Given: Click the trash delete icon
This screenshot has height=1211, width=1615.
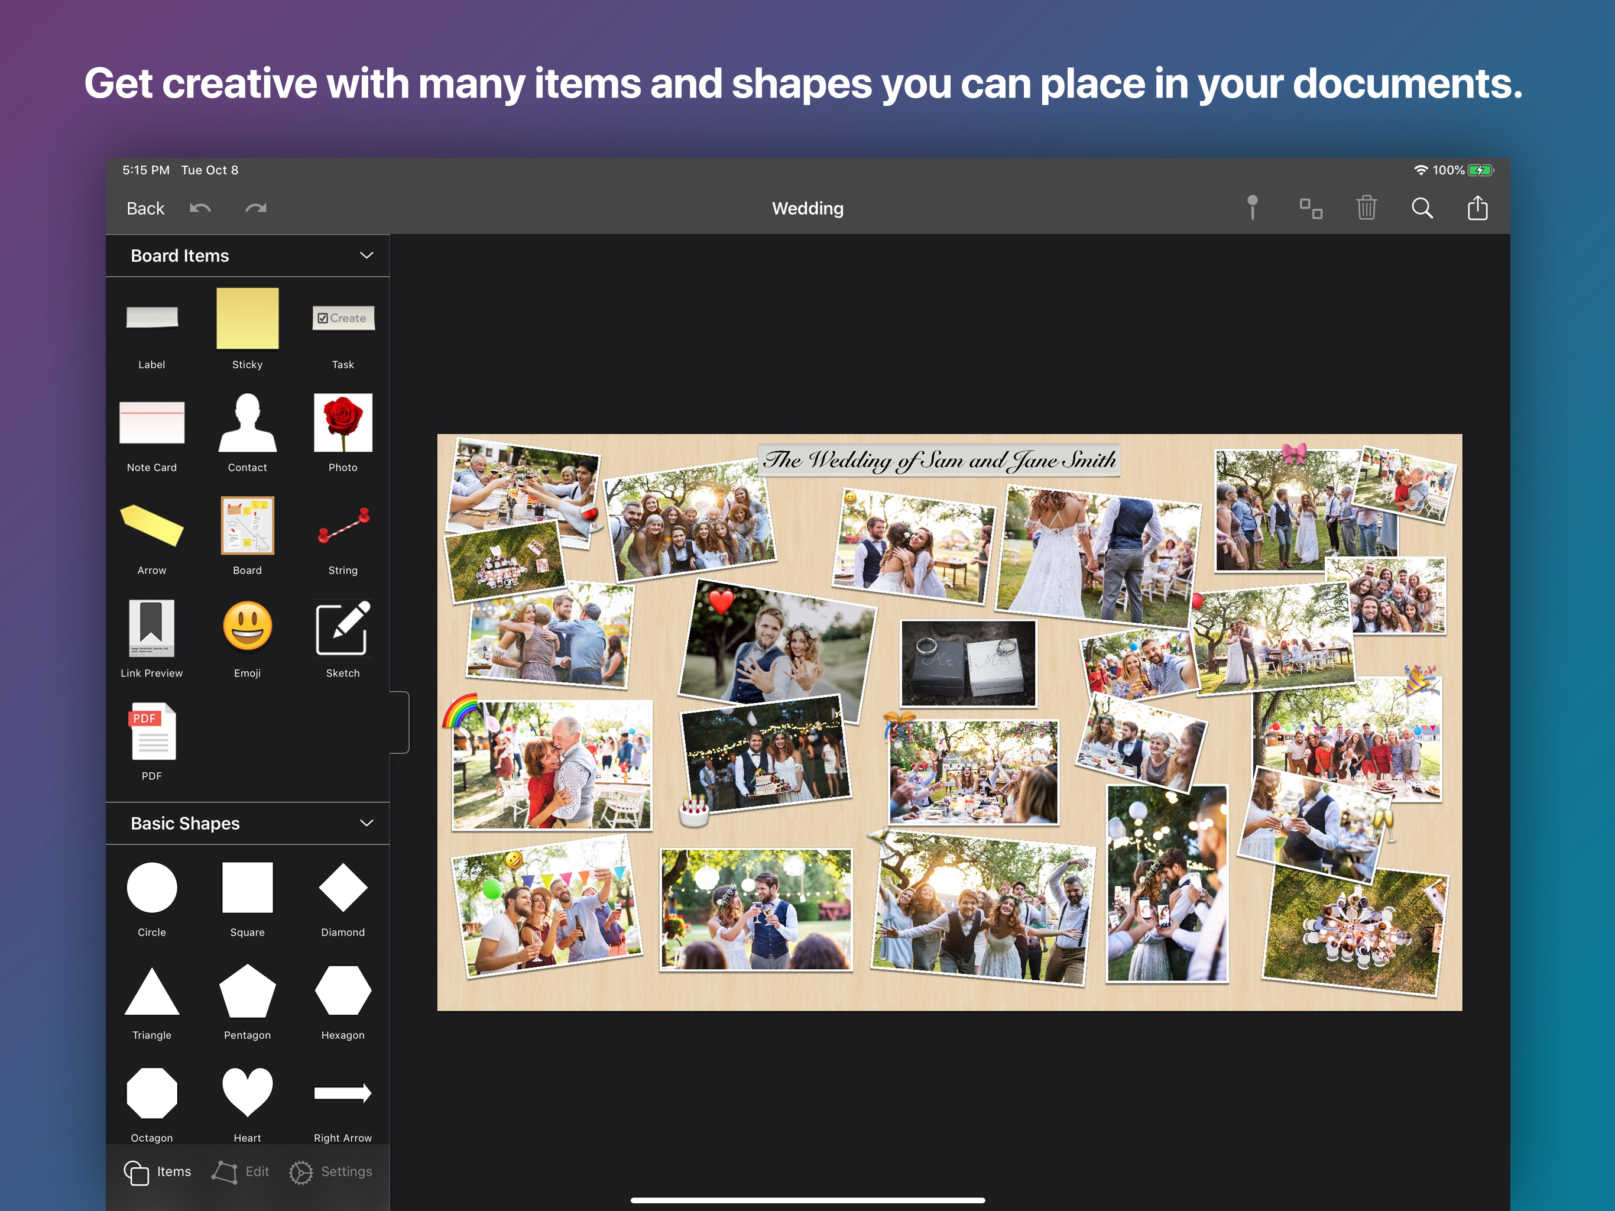Looking at the screenshot, I should point(1366,208).
